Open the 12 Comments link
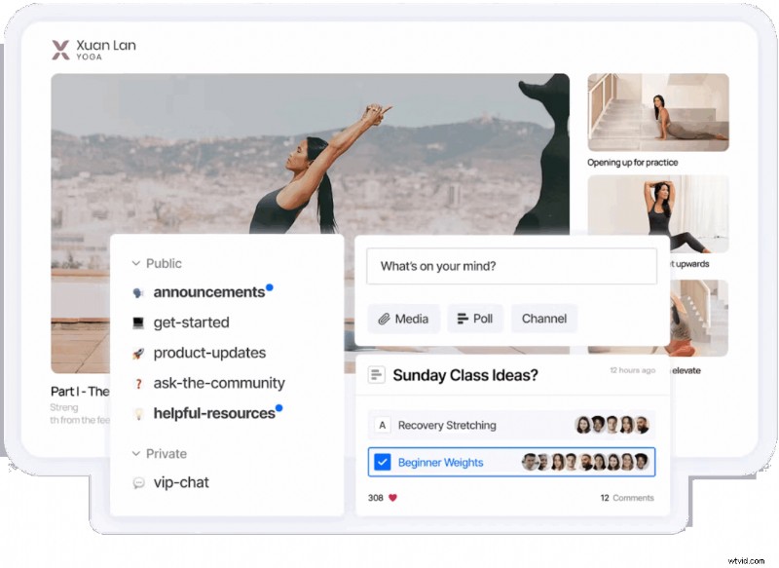779x568 pixels. (x=627, y=498)
